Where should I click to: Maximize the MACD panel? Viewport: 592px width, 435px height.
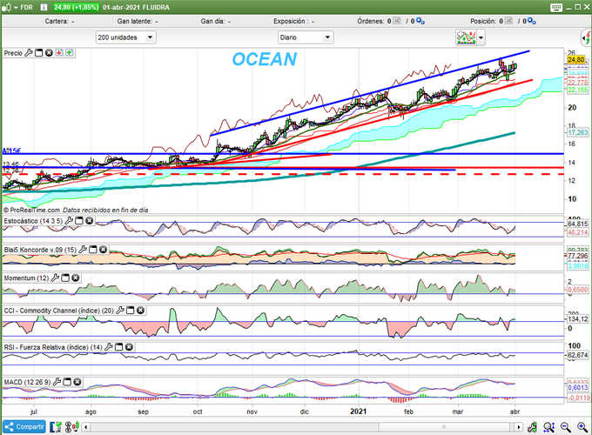67,382
